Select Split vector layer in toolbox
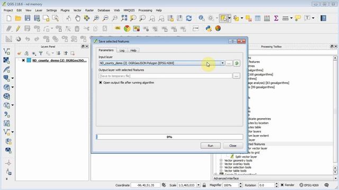 click(x=246, y=157)
